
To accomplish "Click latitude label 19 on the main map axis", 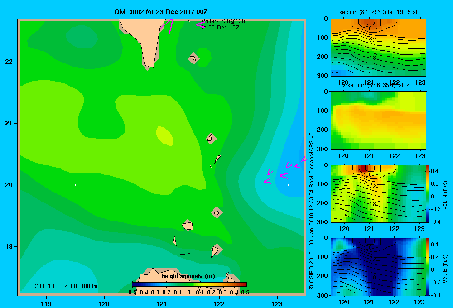I will (9, 246).
